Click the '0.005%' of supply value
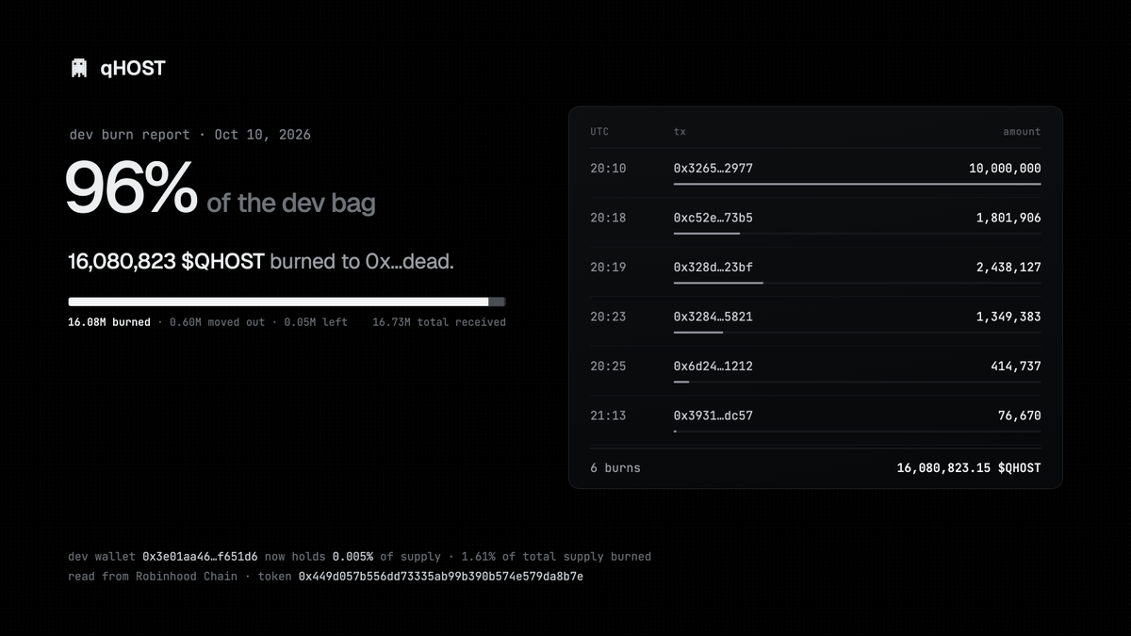1131x636 pixels. click(352, 557)
